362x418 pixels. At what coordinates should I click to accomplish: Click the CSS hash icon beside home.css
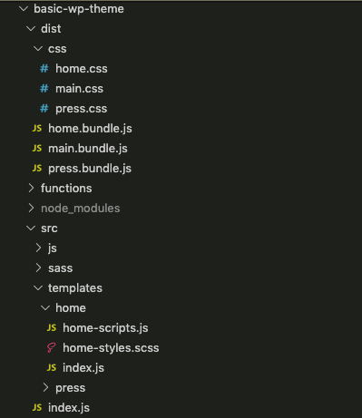click(x=44, y=69)
